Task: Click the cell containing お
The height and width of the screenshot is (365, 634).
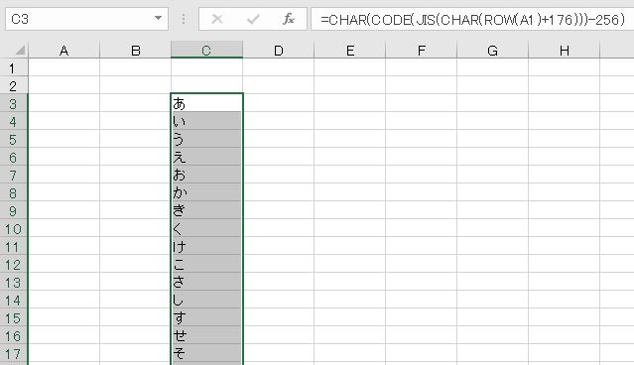Action: click(206, 175)
